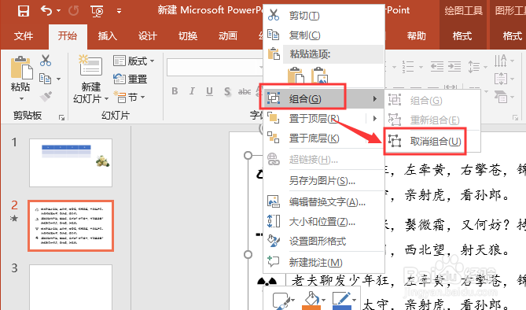The width and height of the screenshot is (526, 310).
Task: Expand the 新建幻灯片 dropdown arrow
Action: tap(107, 98)
